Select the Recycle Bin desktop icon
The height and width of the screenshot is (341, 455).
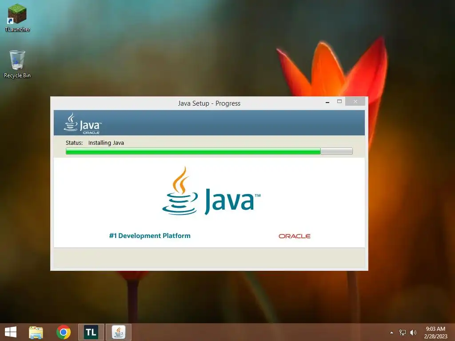click(17, 64)
